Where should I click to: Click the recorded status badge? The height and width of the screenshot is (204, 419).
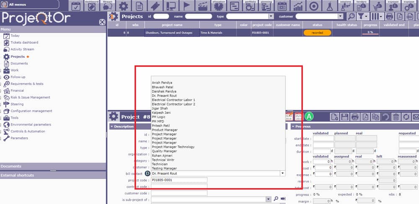pyautogui.click(x=317, y=33)
